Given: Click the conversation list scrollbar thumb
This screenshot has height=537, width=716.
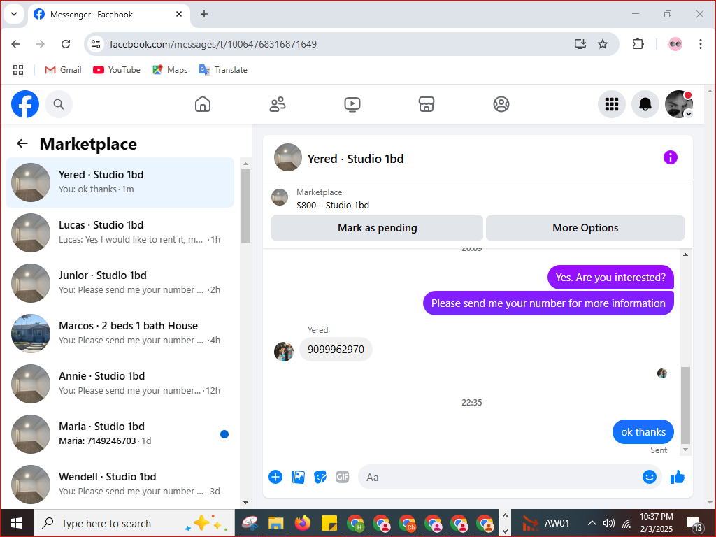Looking at the screenshot, I should coord(245,206).
